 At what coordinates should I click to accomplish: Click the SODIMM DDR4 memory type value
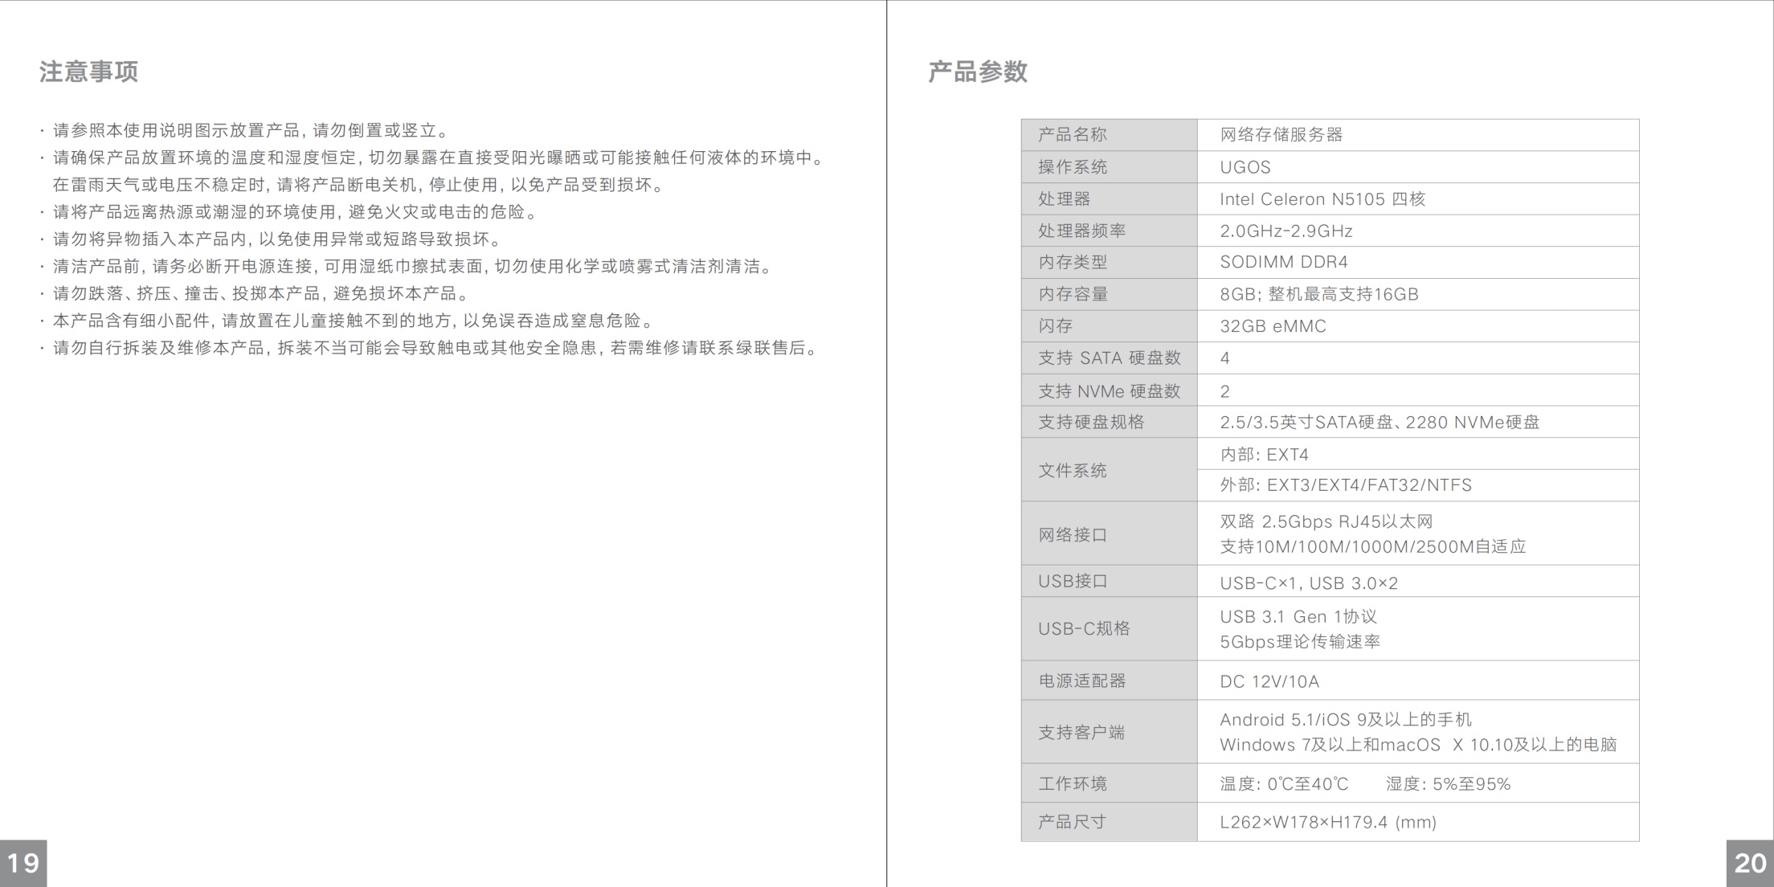[x=1283, y=262]
